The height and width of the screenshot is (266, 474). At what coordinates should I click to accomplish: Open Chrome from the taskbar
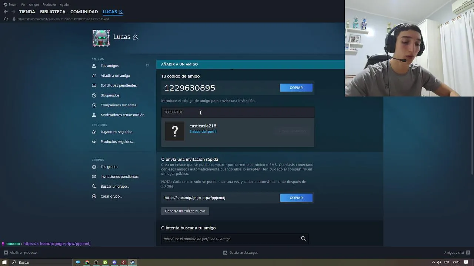pyautogui.click(x=87, y=262)
